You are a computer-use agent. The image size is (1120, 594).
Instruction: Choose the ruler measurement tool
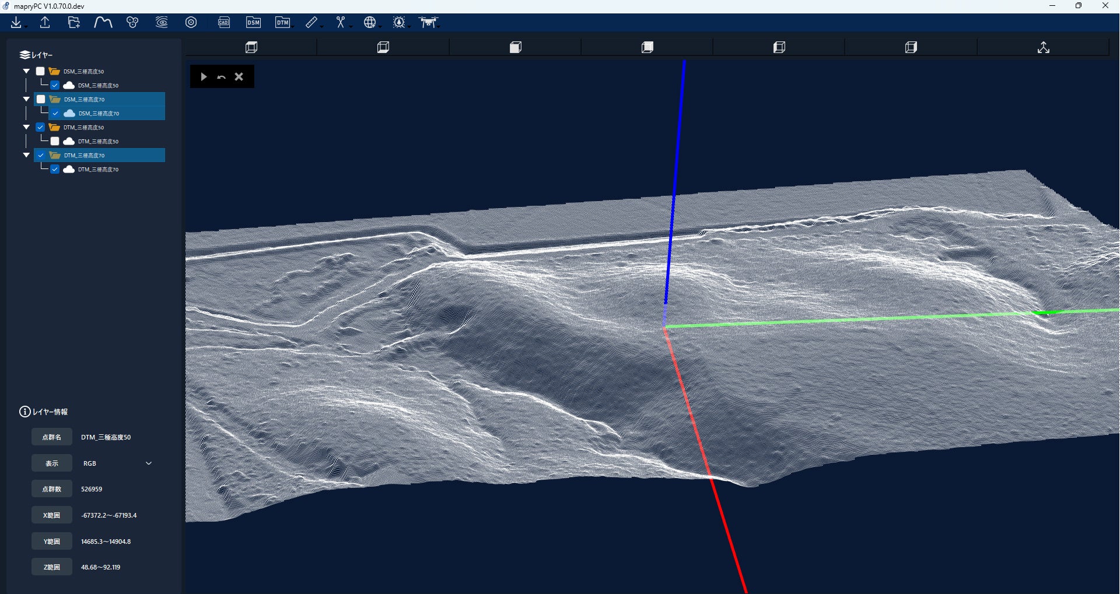click(x=311, y=23)
